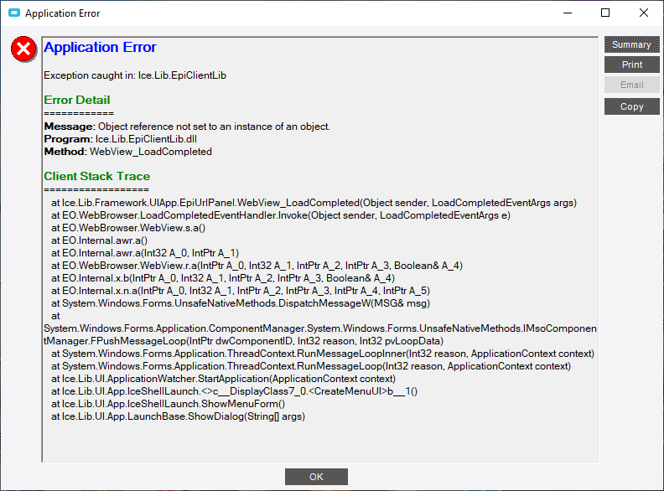This screenshot has width=664, height=491.
Task: Click the DisplayClass7_0 CreateMenuUI stack line
Action: pyautogui.click(x=234, y=391)
